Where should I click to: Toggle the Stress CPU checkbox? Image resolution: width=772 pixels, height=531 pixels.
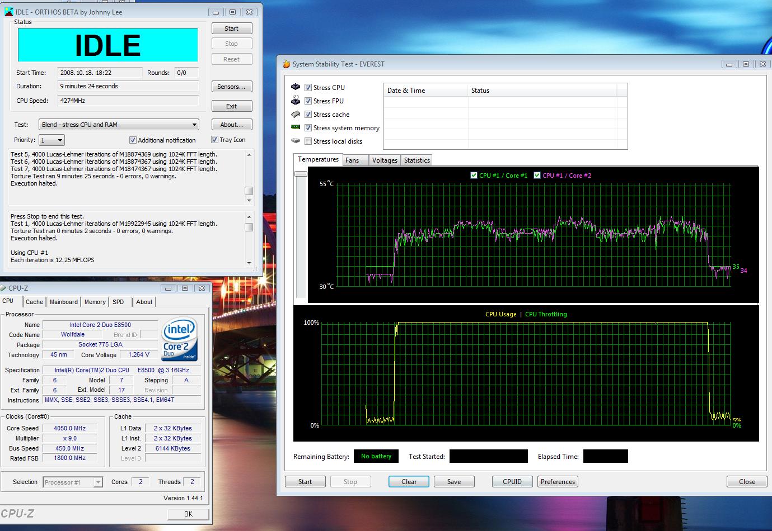308,88
